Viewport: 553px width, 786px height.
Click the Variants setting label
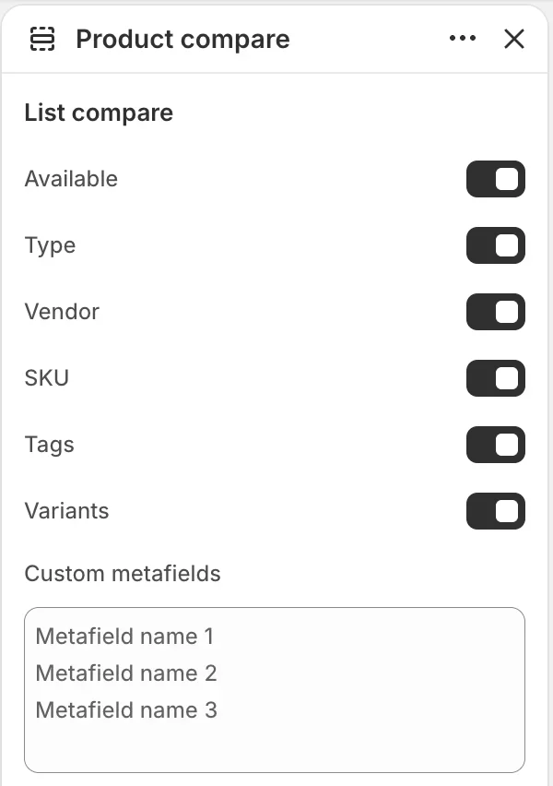click(x=66, y=511)
